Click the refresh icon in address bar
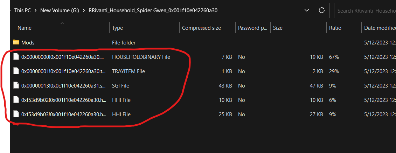This screenshot has height=153, width=396. point(321,11)
